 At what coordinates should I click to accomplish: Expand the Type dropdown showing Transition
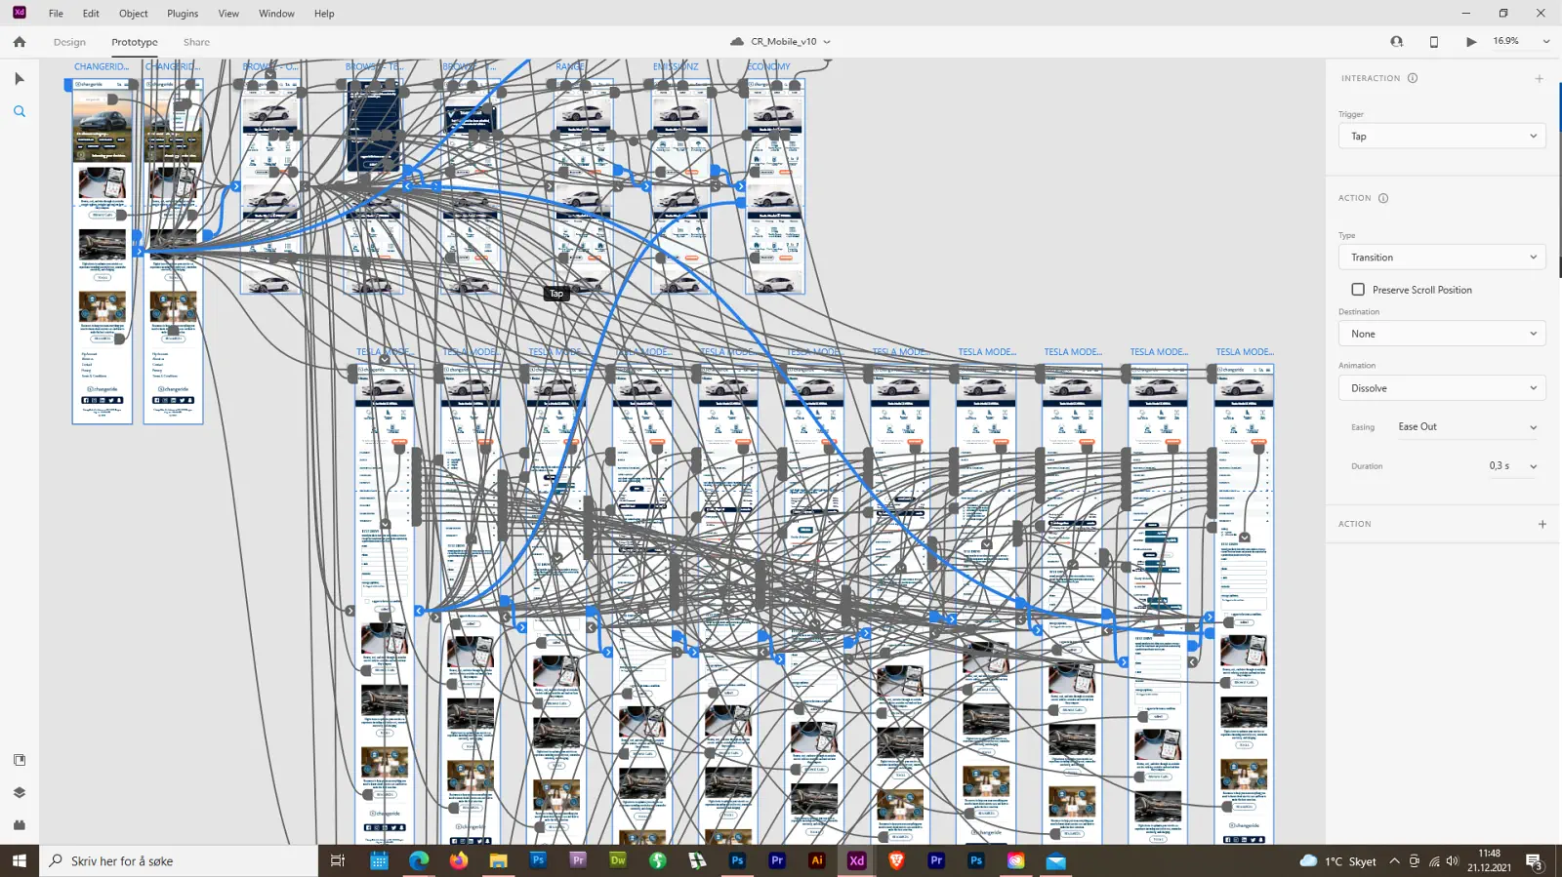[x=1441, y=258]
